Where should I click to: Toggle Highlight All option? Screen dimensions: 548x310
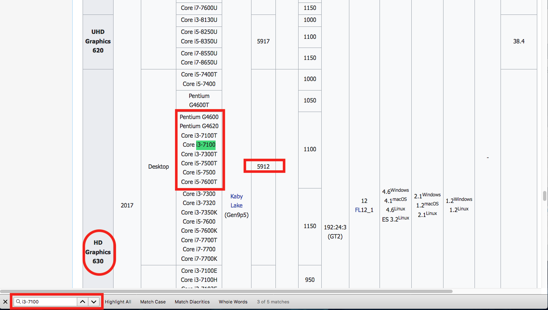coord(118,302)
